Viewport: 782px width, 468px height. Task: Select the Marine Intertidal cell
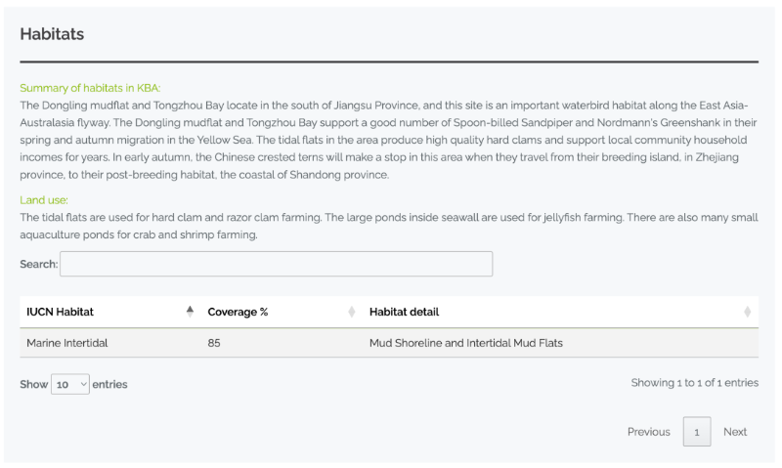point(66,343)
